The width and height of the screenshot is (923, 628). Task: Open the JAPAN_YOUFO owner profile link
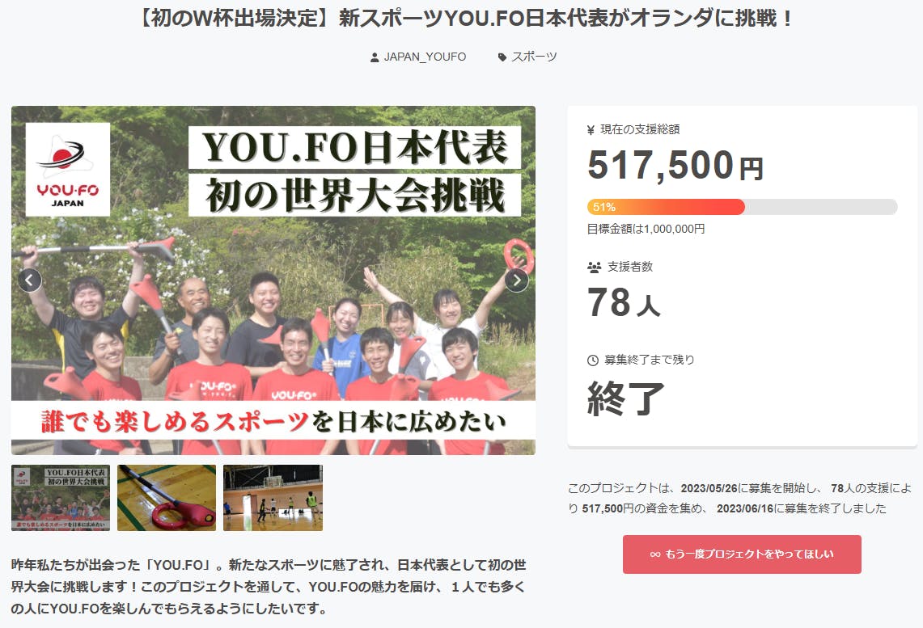[x=425, y=57]
